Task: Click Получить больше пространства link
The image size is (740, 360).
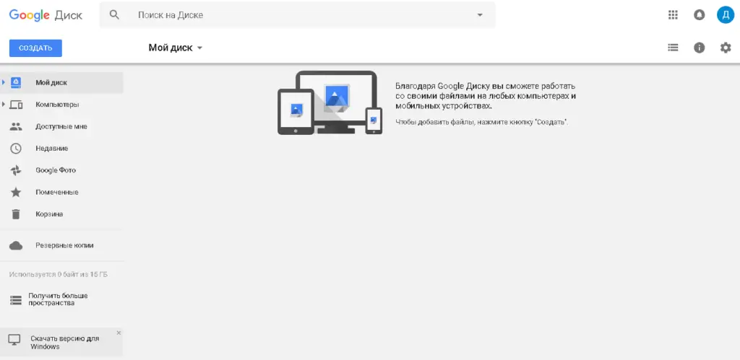Action: coord(58,299)
